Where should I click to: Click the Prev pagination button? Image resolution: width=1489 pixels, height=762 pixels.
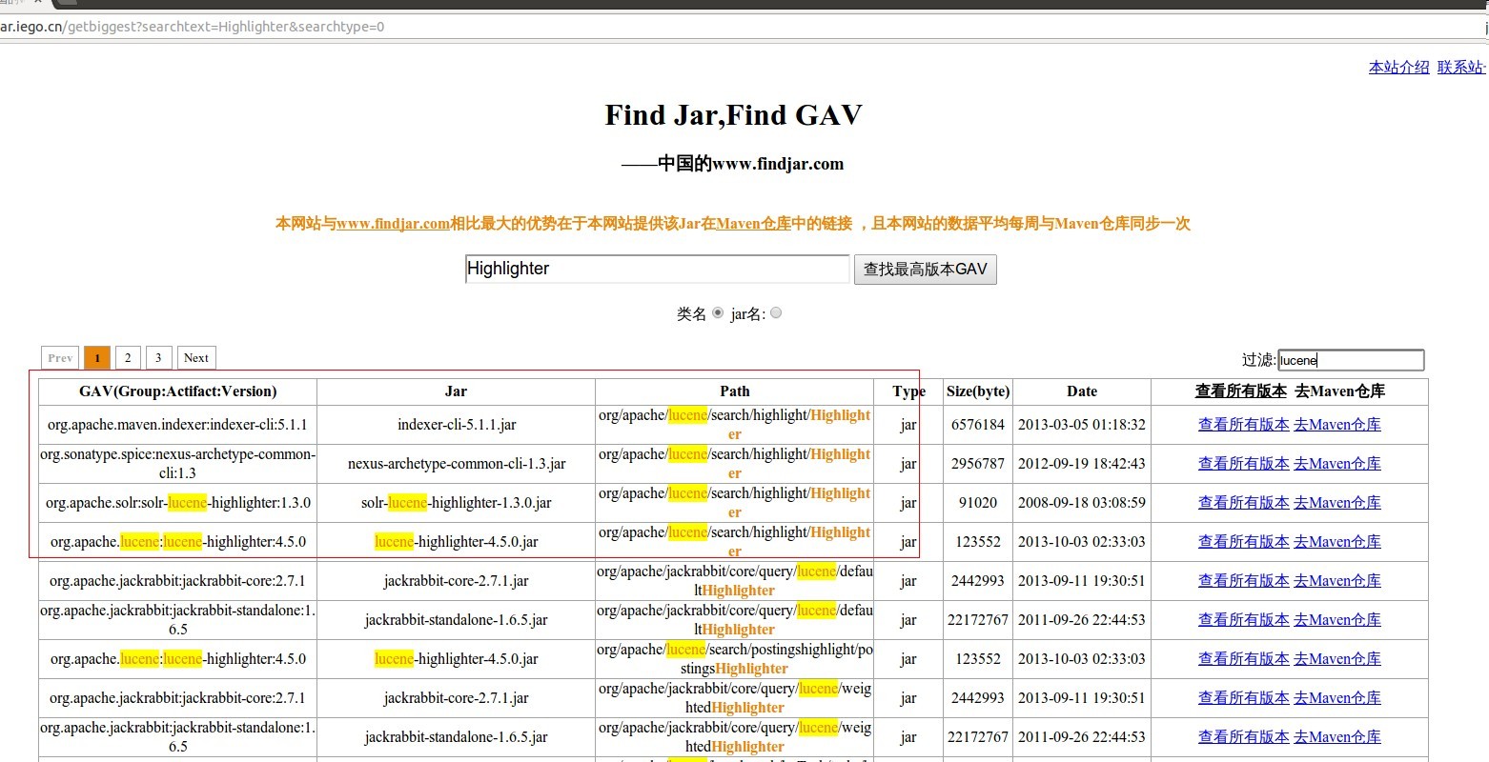click(x=59, y=357)
